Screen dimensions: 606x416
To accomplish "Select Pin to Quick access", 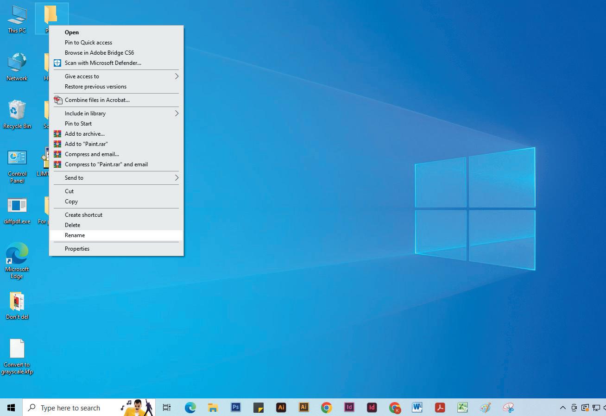I will (116, 43).
